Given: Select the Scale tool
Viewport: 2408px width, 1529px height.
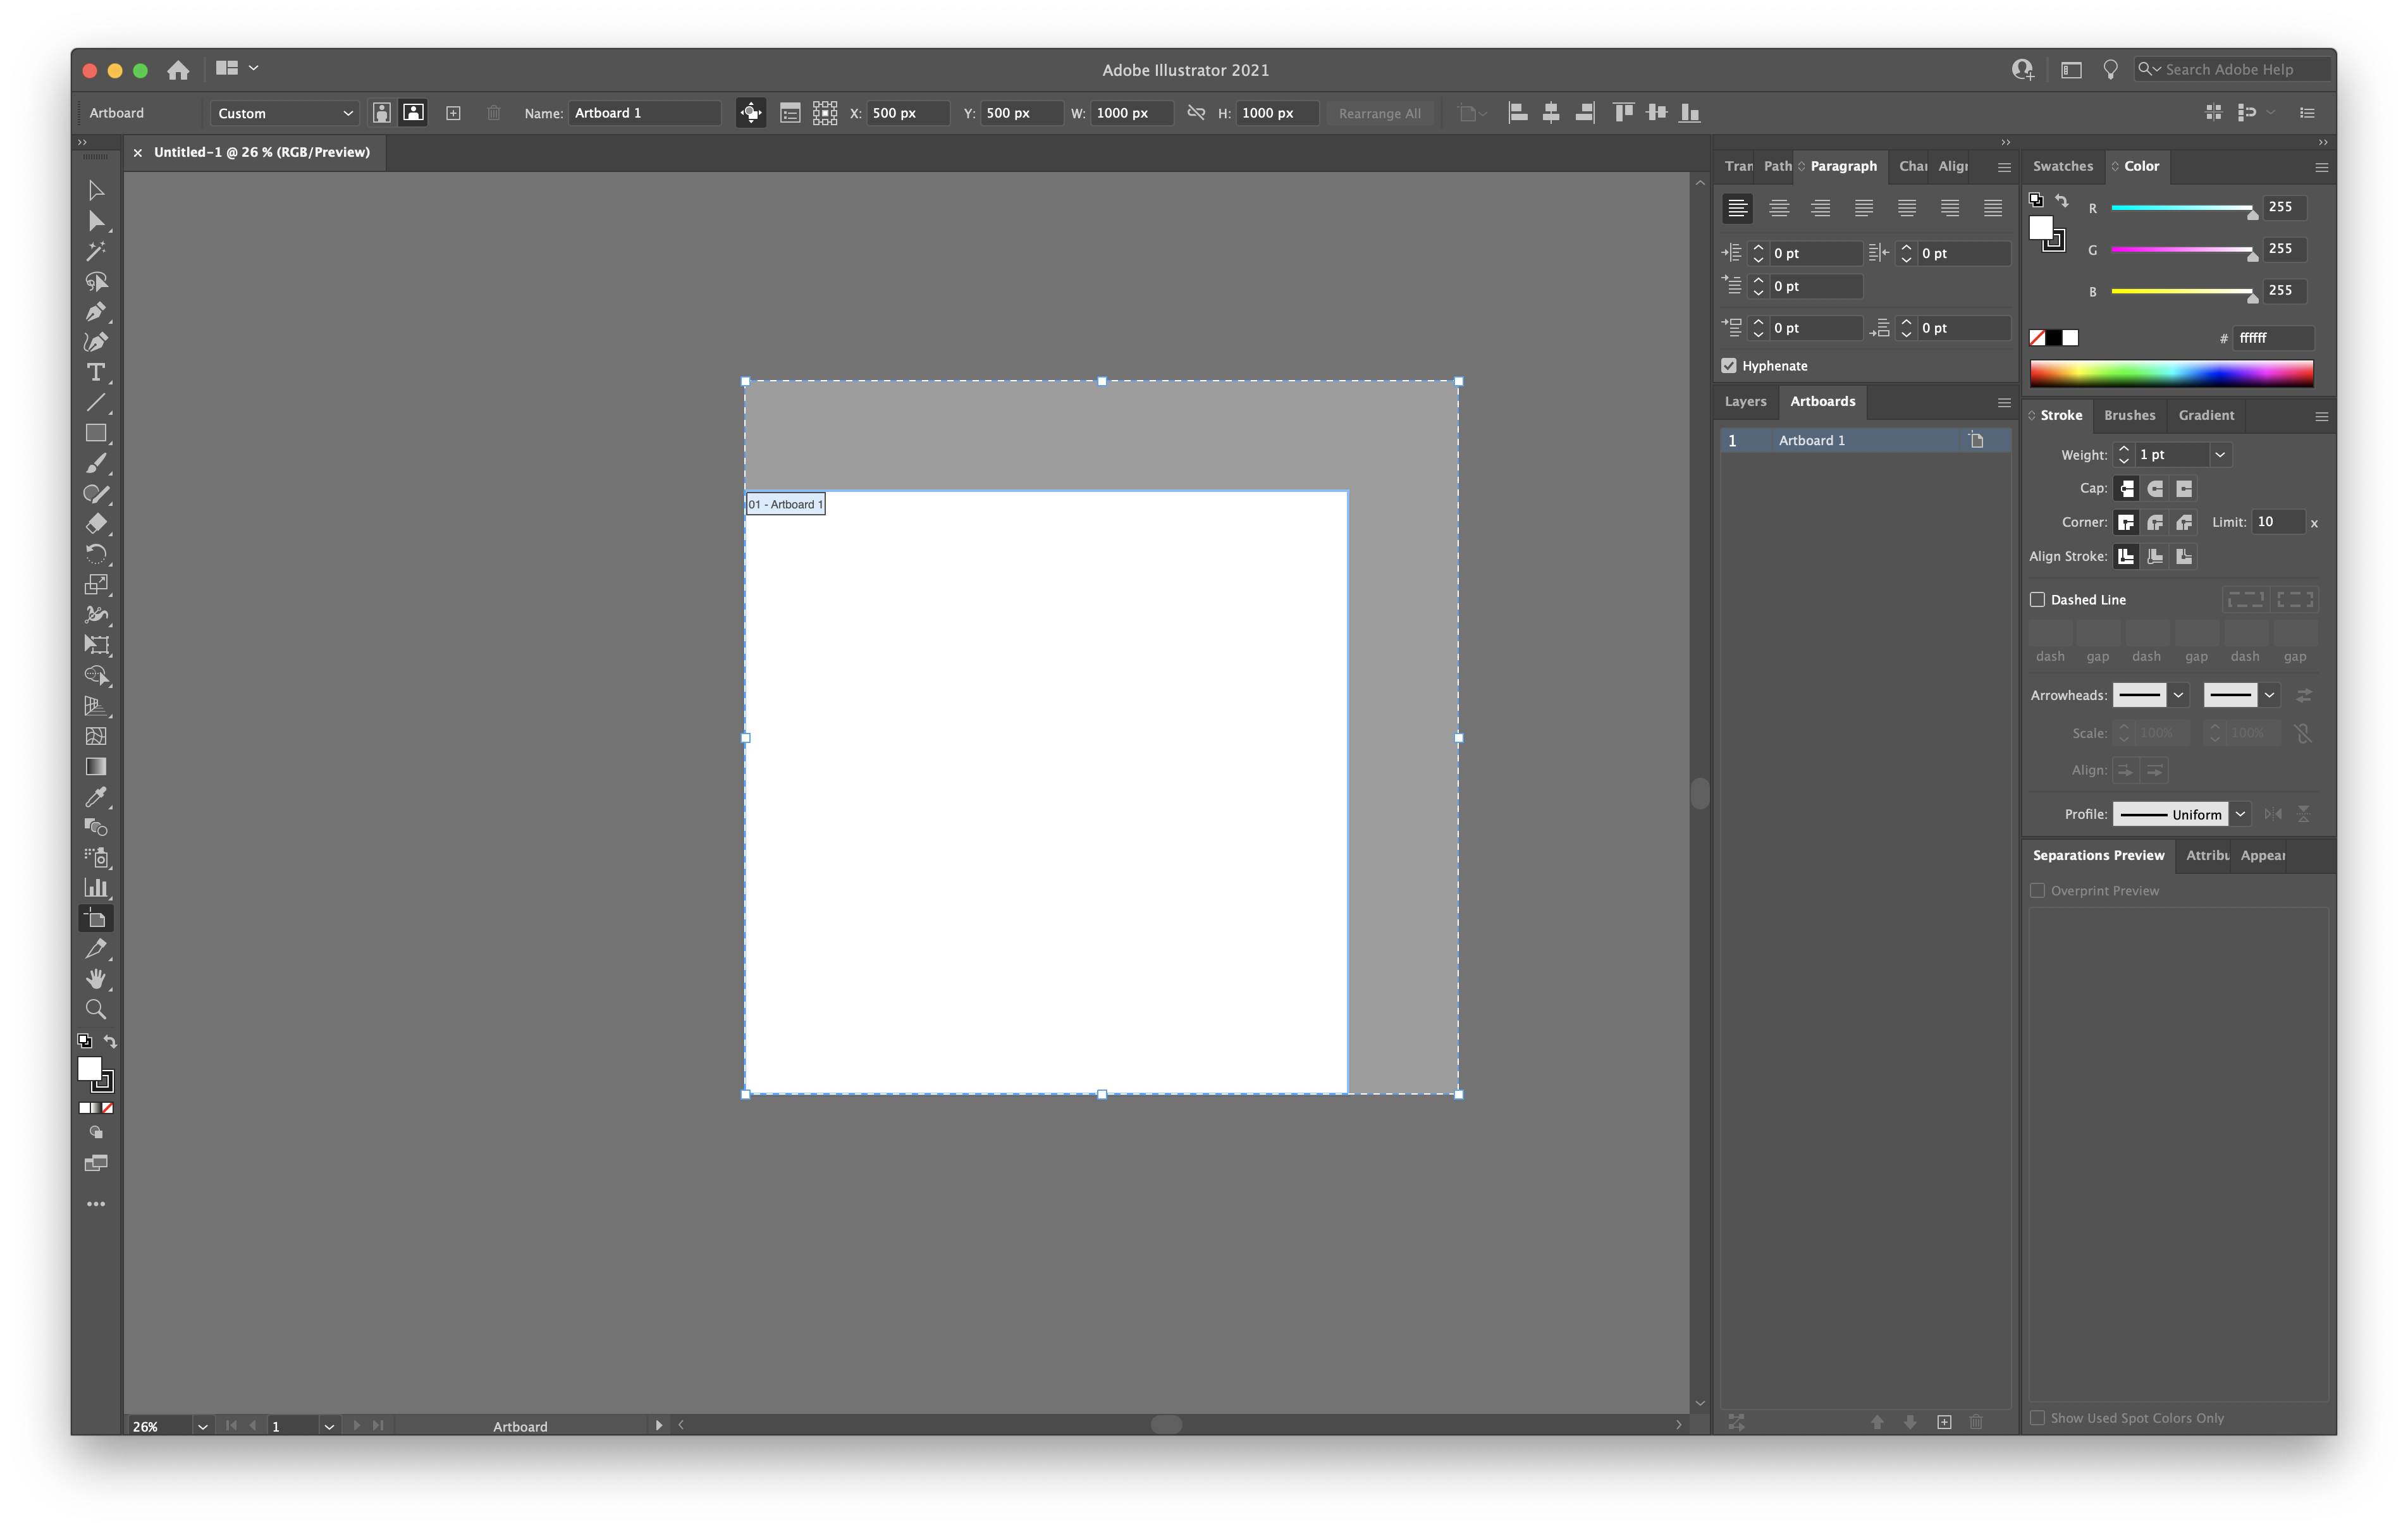Looking at the screenshot, I should click(x=96, y=585).
